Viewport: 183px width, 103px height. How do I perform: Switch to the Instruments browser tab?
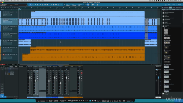(x=166, y=8)
